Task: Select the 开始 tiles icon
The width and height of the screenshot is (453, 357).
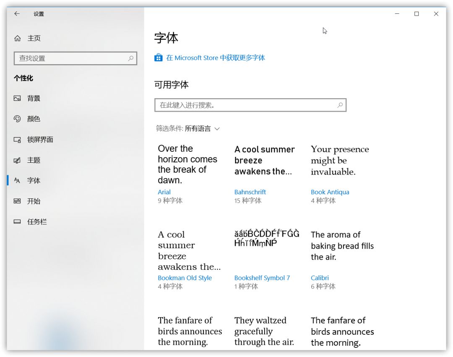Action: tap(17, 201)
